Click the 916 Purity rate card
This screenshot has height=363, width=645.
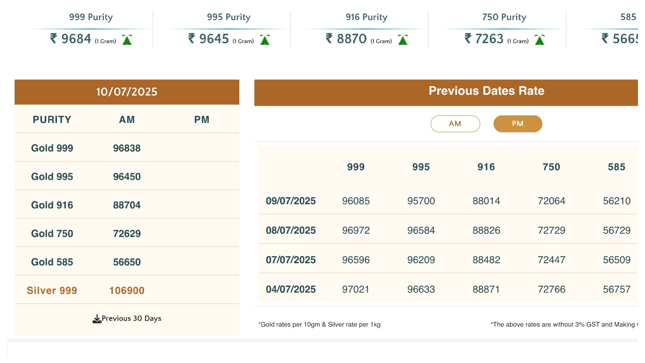click(366, 29)
